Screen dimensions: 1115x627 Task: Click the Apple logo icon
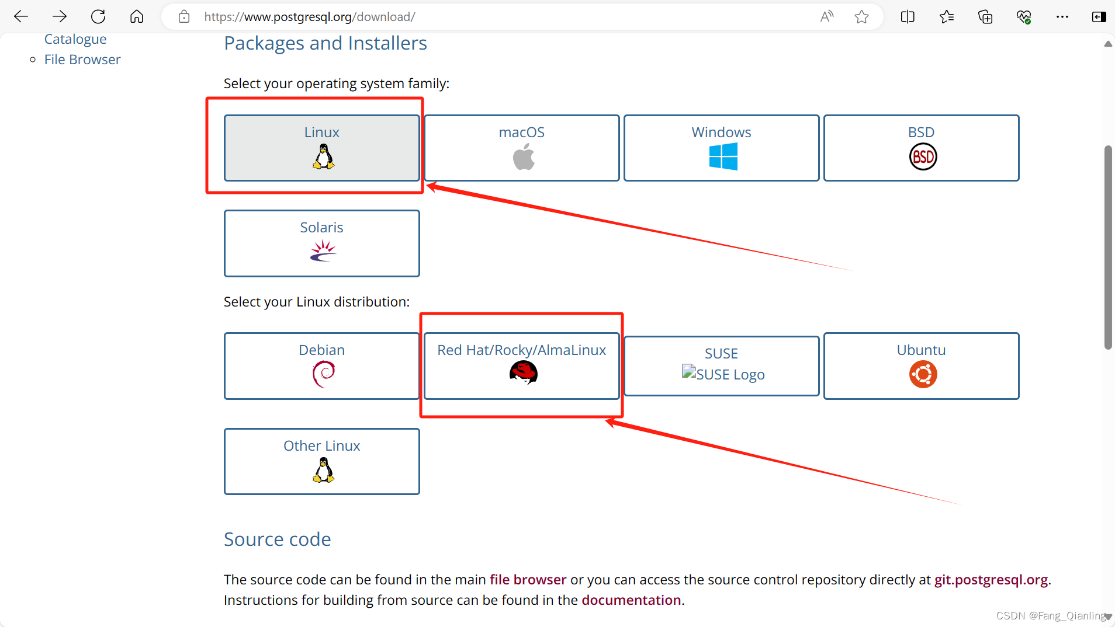524,157
